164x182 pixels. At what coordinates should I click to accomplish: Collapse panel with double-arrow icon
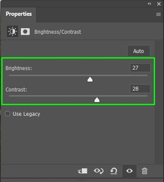[149, 4]
